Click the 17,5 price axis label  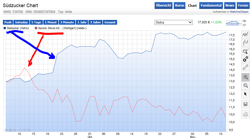point(232,35)
